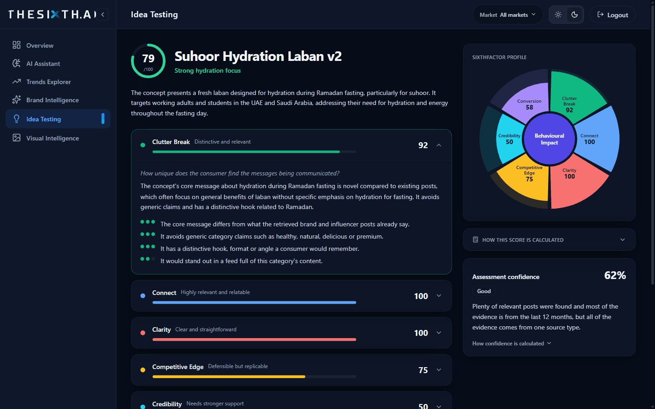Navigate to Brand Intelligence
Screen dimensions: 655x409
[58, 100]
